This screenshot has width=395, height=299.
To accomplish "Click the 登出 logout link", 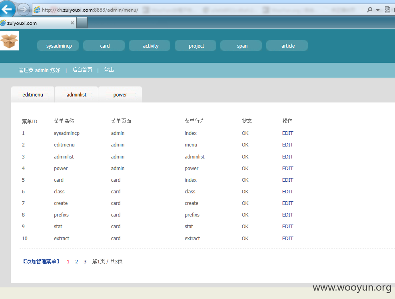I will click(x=109, y=70).
